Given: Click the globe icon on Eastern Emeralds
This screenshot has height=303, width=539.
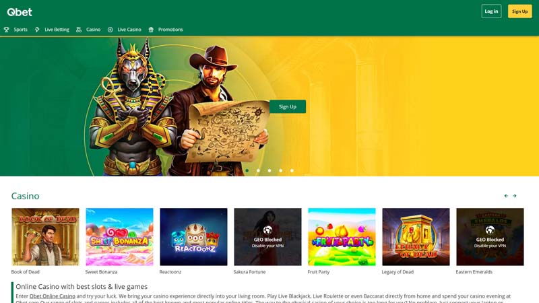Looking at the screenshot, I should coord(490,230).
